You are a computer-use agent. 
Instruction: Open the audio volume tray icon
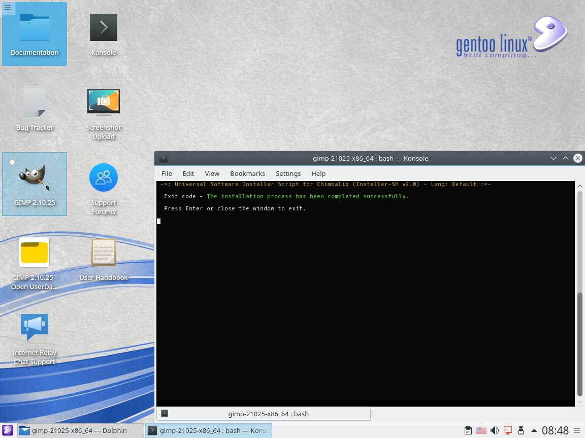coord(494,430)
